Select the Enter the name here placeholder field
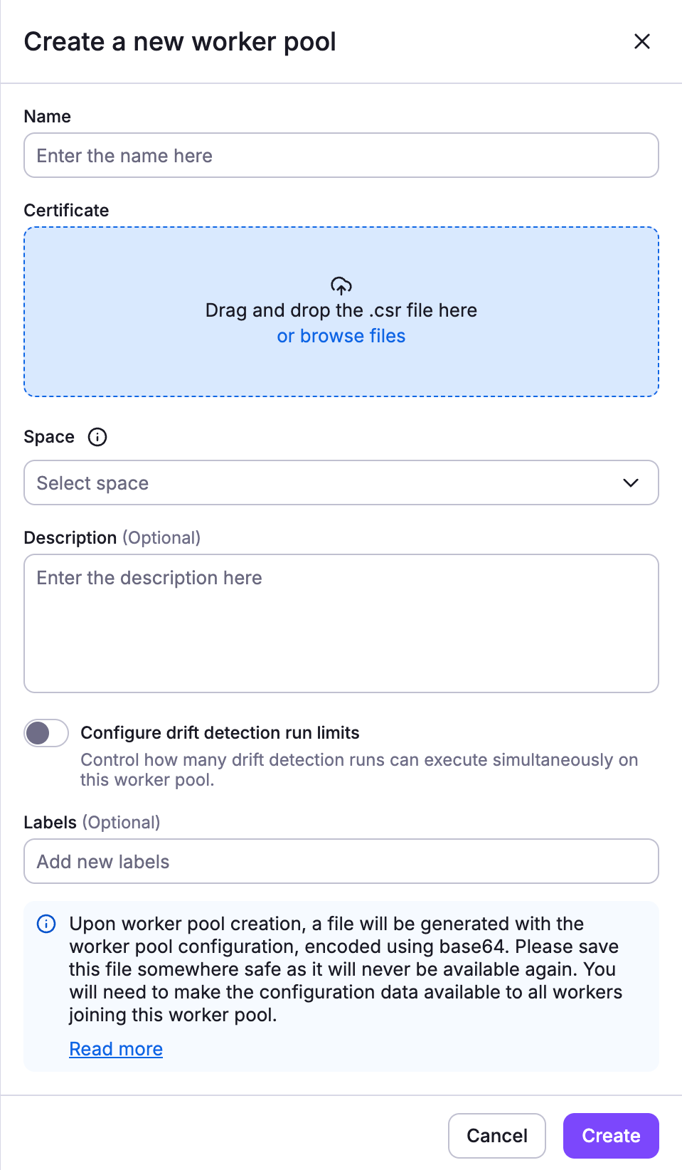Image resolution: width=682 pixels, height=1170 pixels. 341,155
